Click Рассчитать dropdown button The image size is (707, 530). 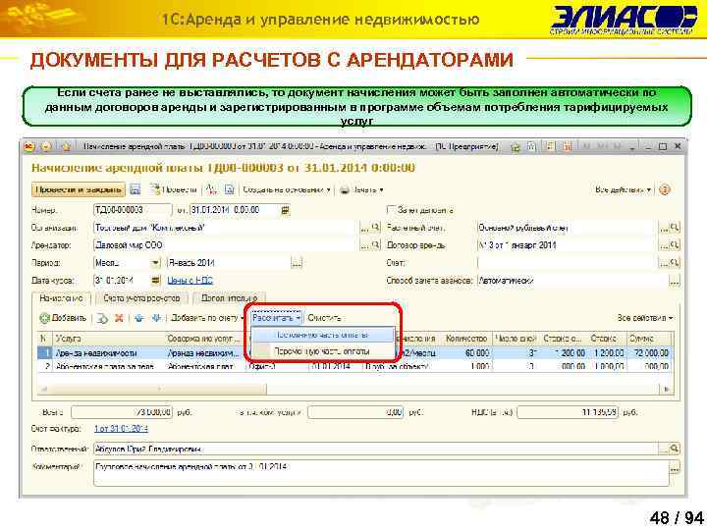[276, 318]
